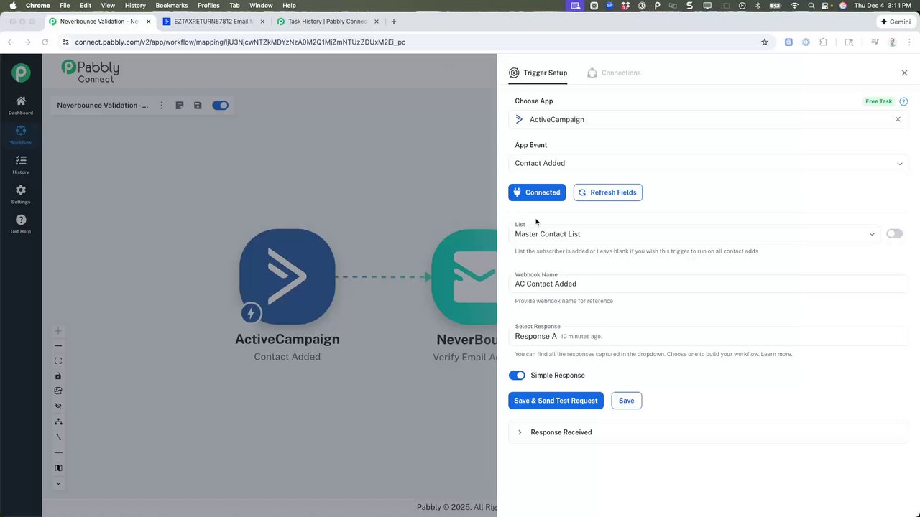
Task: Open the Profiles menu in menu bar
Action: (208, 5)
